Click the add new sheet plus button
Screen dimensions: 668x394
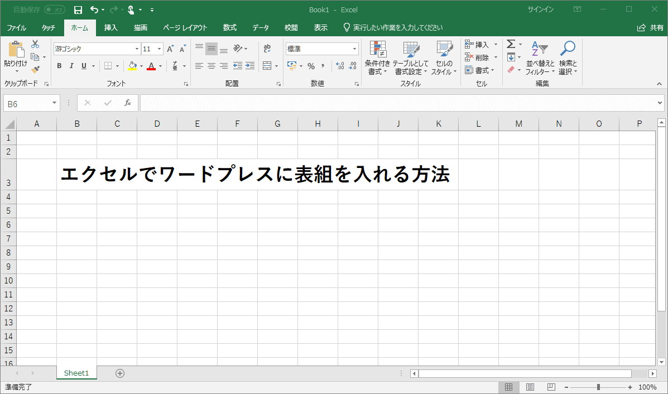119,373
